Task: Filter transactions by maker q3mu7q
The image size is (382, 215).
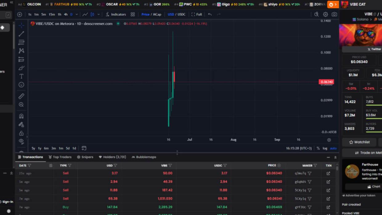Action: (x=310, y=173)
